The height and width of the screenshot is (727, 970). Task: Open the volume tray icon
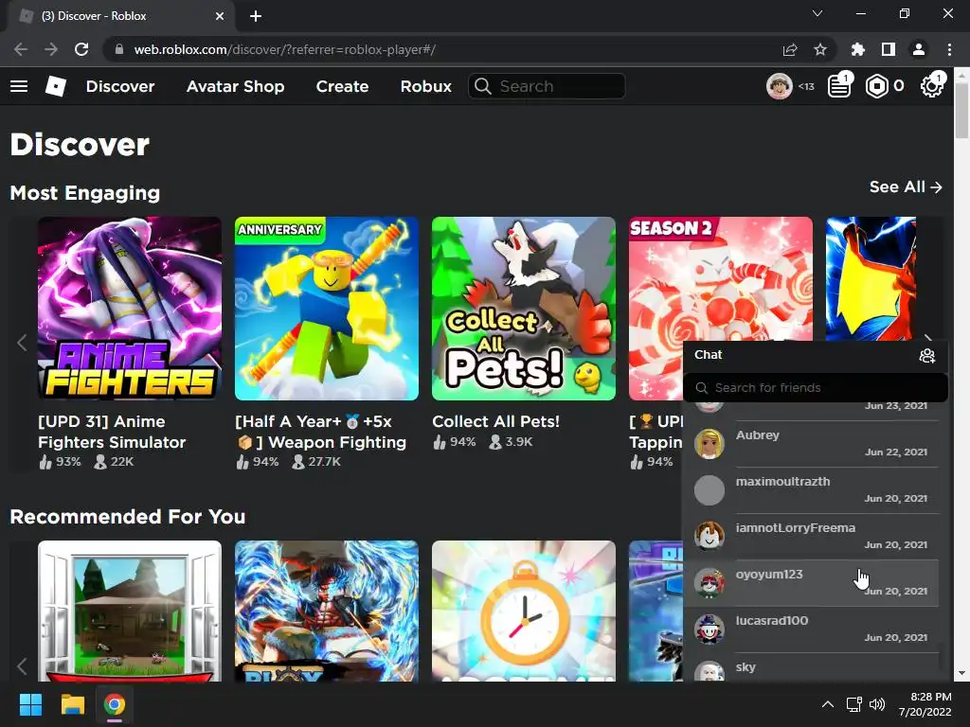pyautogui.click(x=877, y=704)
